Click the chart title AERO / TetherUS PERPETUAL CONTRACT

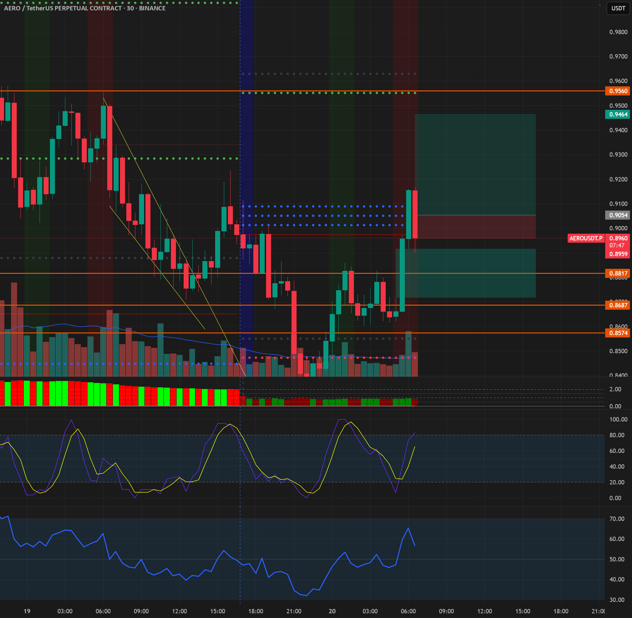coord(63,8)
